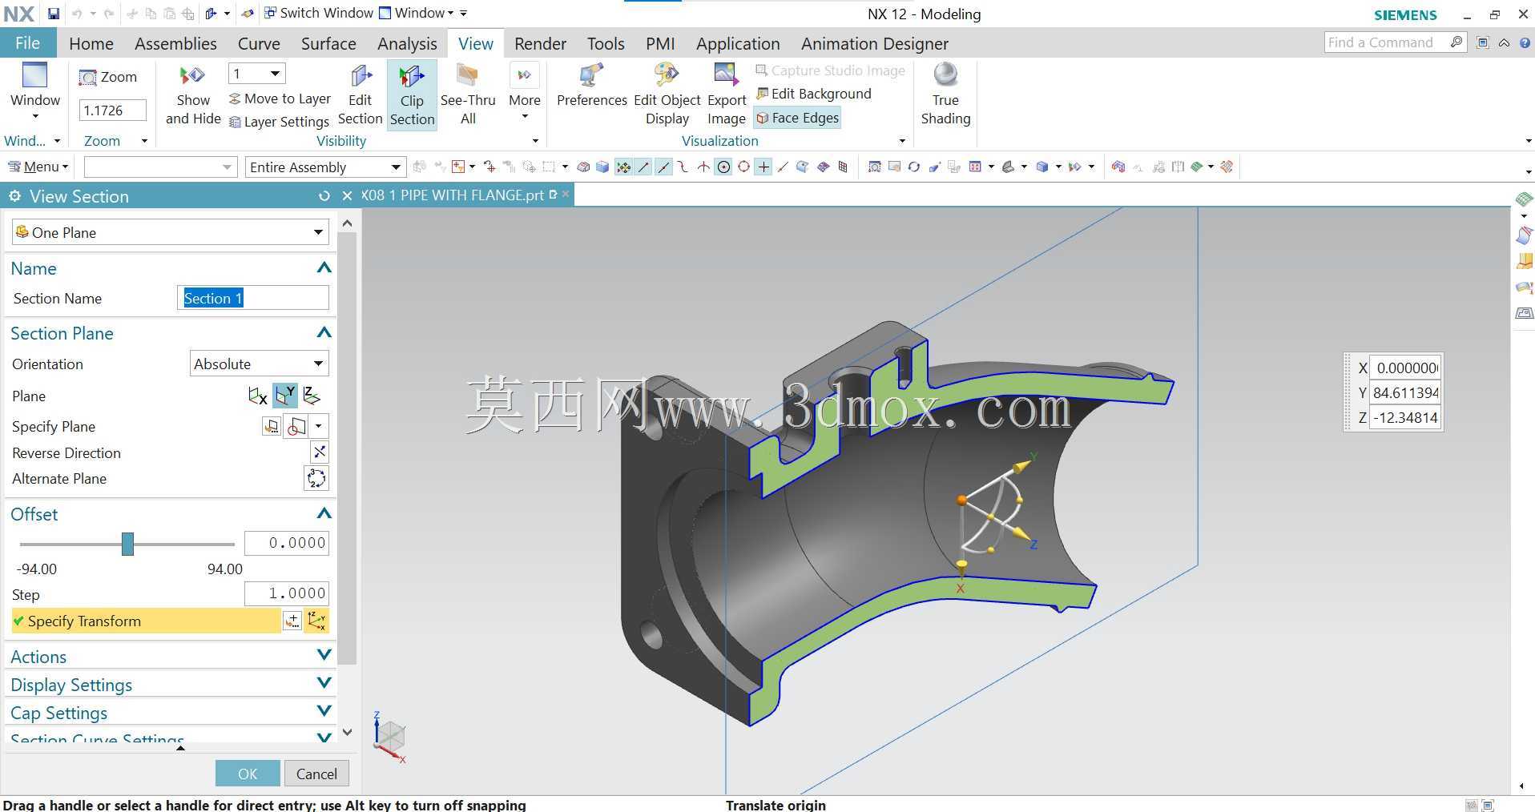Click the Step value field
Viewport: 1535px width, 812px height.
tap(286, 593)
